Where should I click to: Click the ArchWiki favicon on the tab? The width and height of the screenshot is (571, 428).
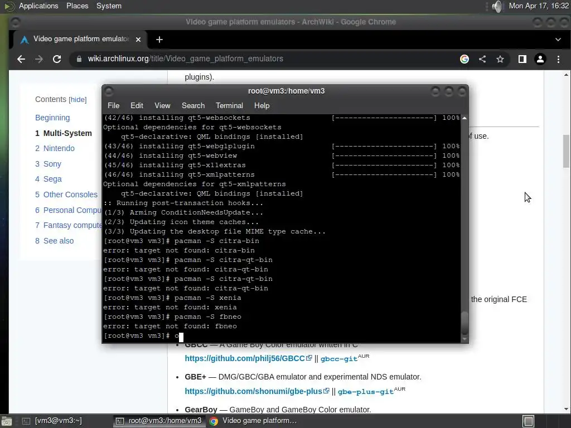tap(25, 40)
